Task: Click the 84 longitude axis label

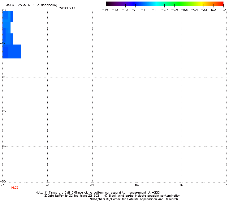Action: (x=137, y=185)
